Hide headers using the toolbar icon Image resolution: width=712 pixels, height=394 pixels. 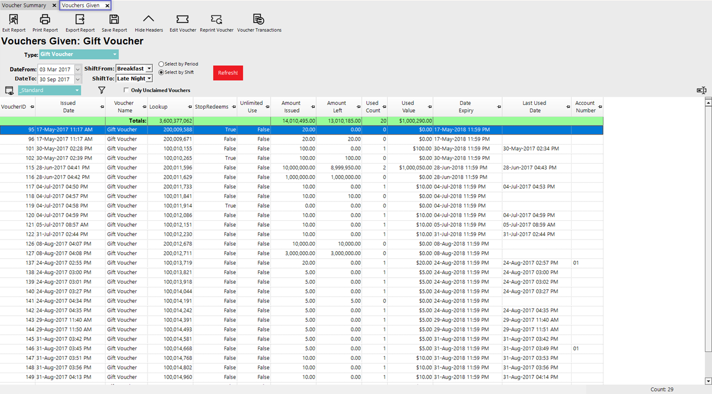click(x=149, y=20)
